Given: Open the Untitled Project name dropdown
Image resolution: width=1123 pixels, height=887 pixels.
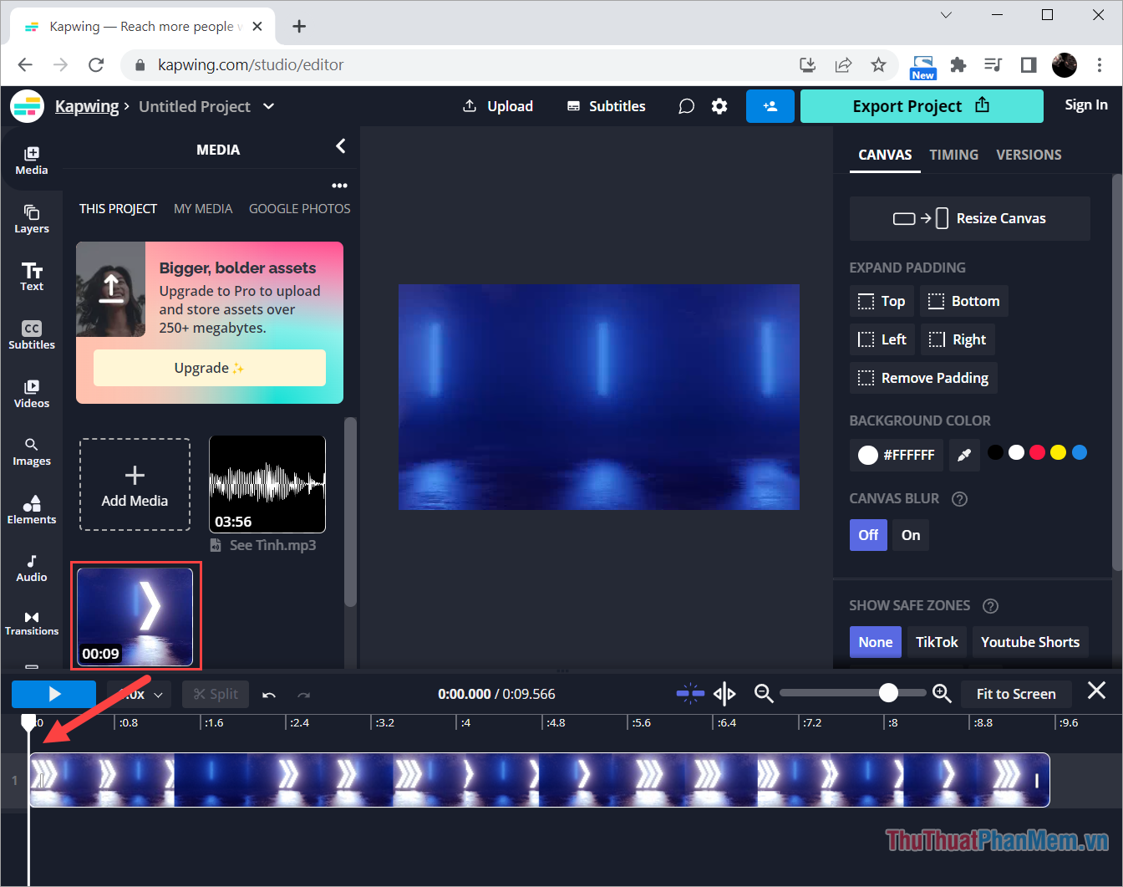Looking at the screenshot, I should click(267, 106).
